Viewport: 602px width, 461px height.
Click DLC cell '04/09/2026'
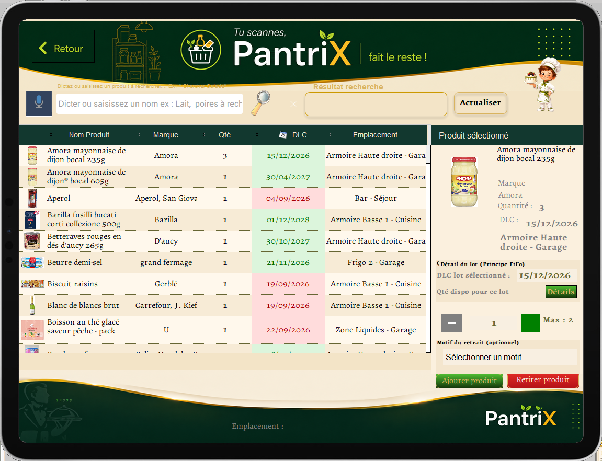(288, 198)
